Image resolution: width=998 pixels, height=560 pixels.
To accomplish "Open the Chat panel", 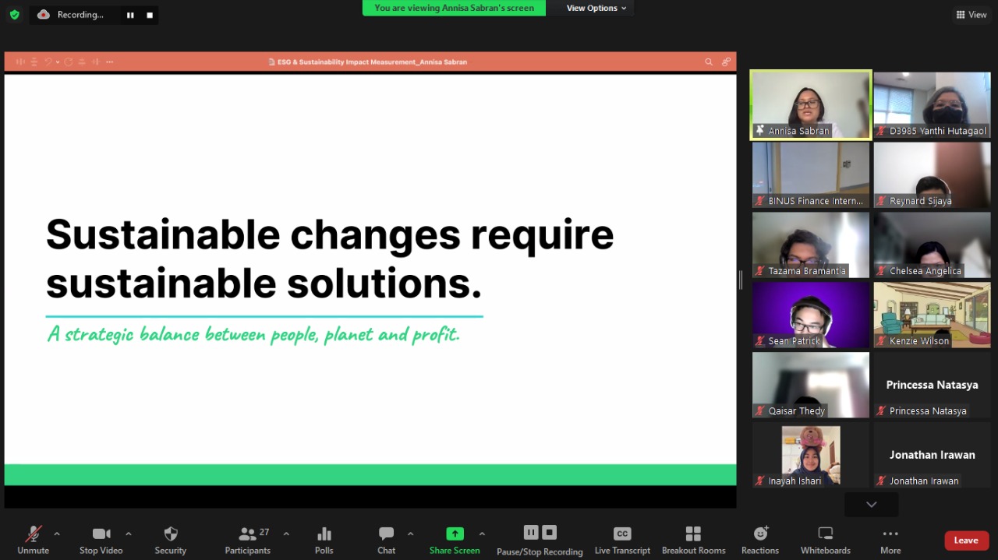I will [x=386, y=540].
